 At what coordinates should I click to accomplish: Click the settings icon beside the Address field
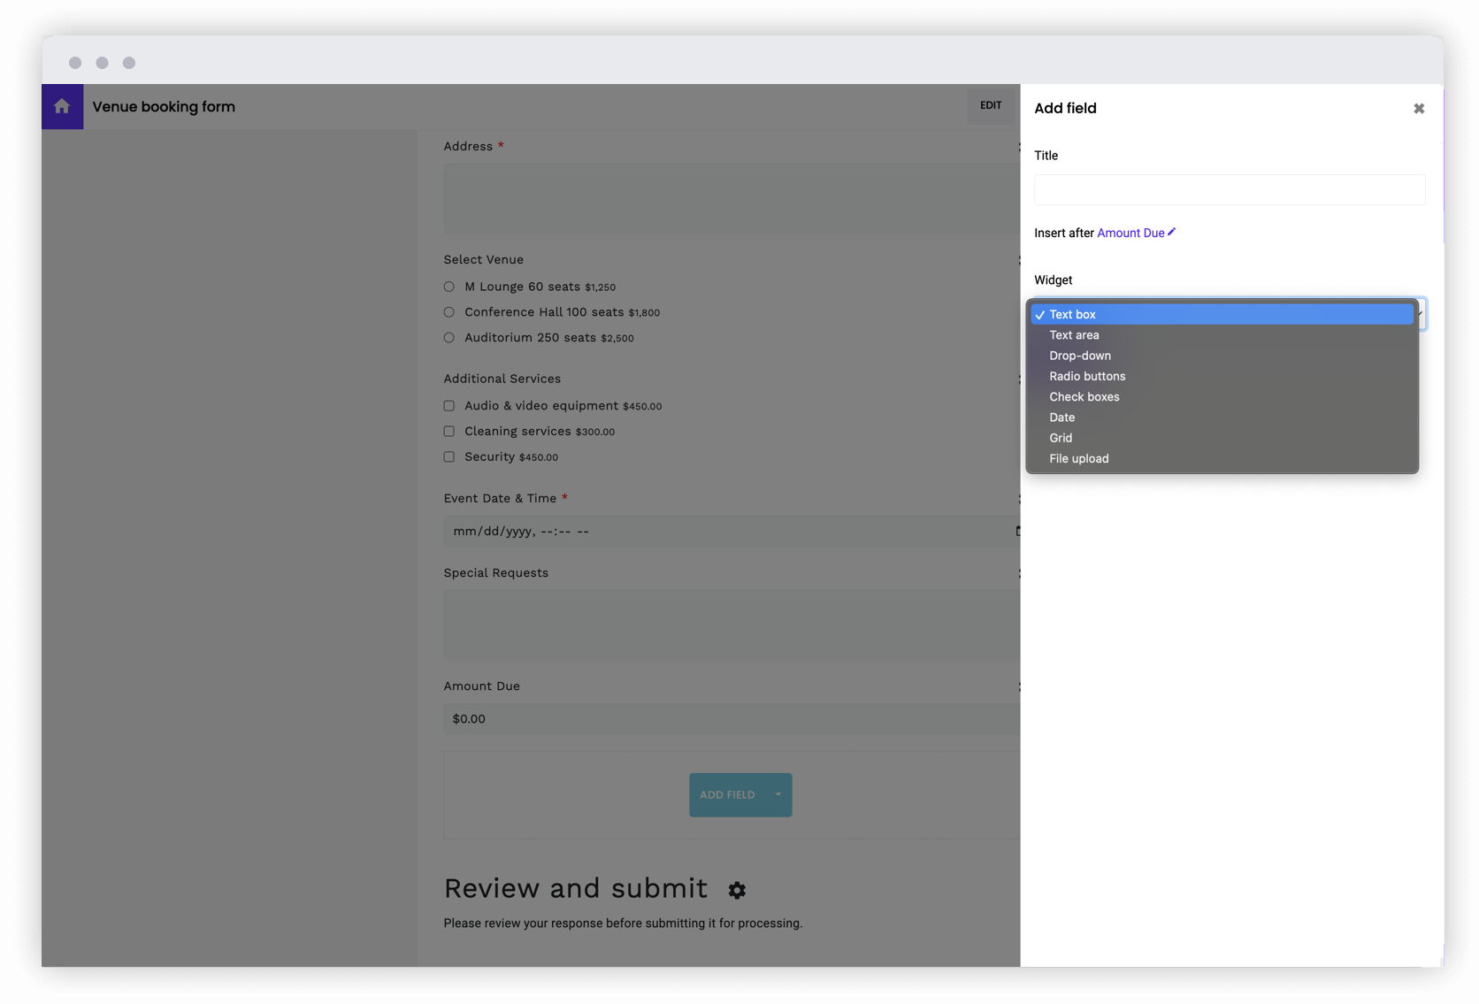click(1018, 147)
